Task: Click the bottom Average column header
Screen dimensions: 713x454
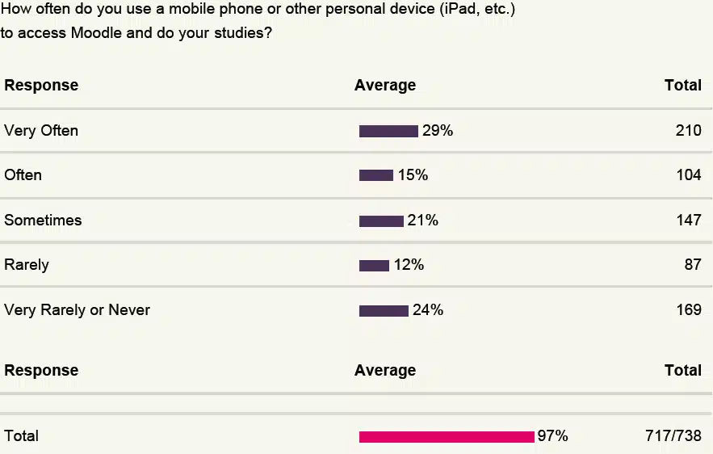Action: 385,370
